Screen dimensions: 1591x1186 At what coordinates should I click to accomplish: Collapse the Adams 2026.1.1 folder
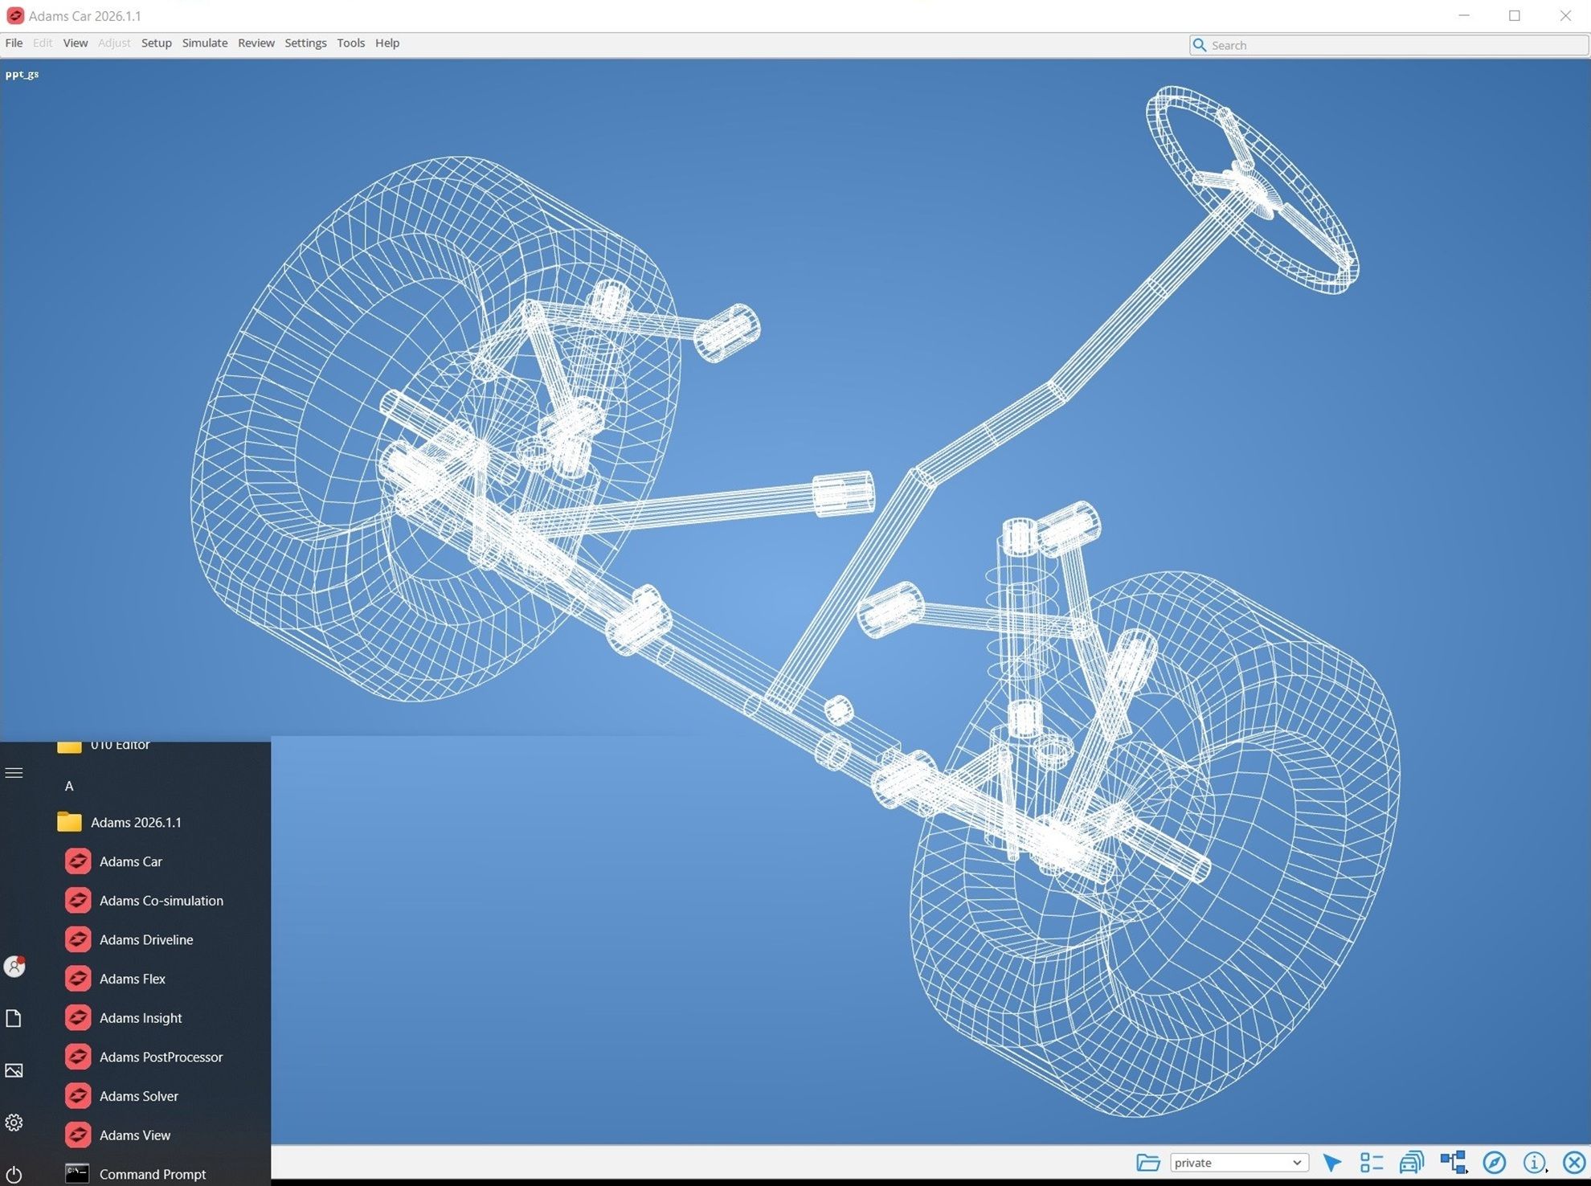tap(135, 822)
